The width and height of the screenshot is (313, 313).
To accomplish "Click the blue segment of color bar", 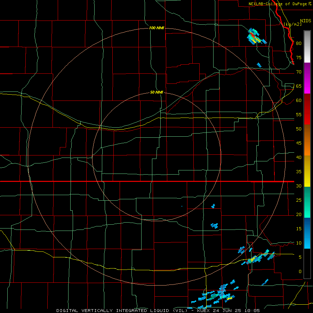I will [x=307, y=233].
